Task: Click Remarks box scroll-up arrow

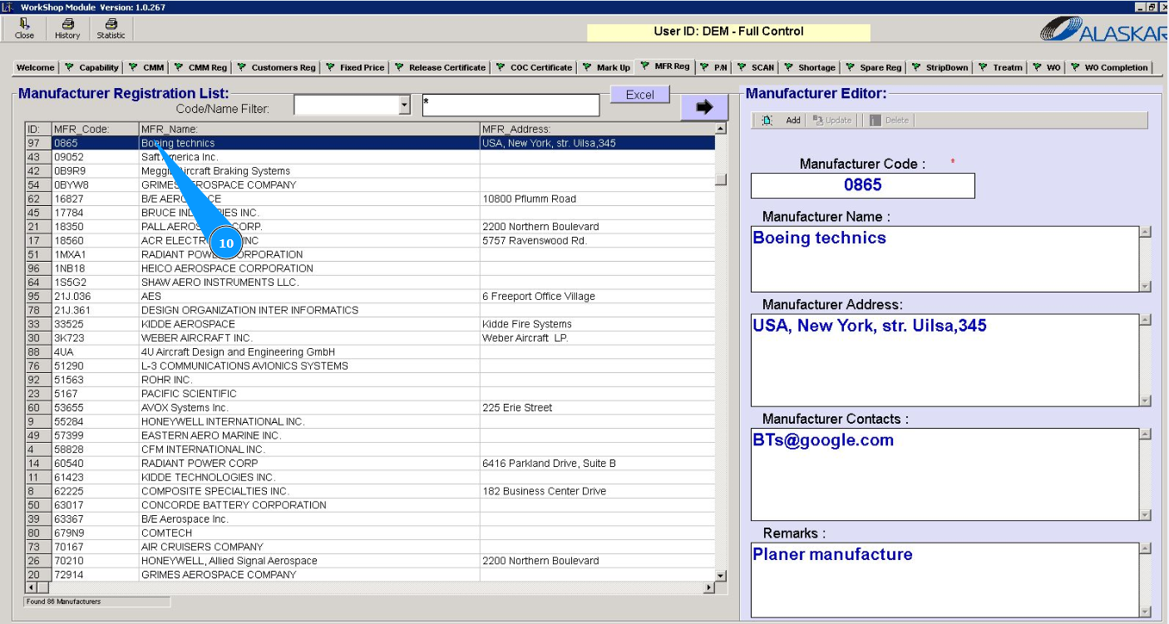Action: (1145, 548)
